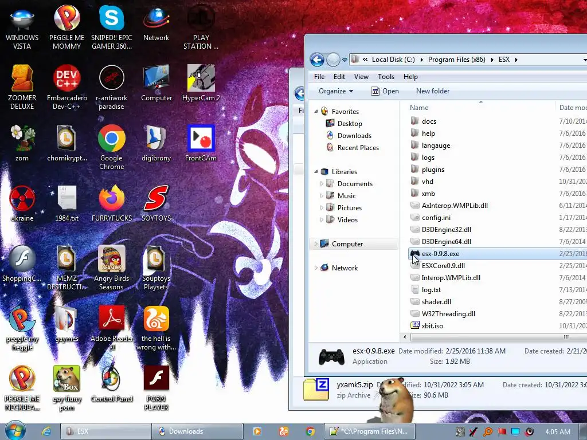The width and height of the screenshot is (587, 440).
Task: Click the New folder button
Action: pos(433,91)
